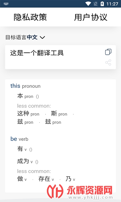This screenshot has width=121, height=202.
Task: Select the 本 pronoun translation
Action: click(20, 96)
